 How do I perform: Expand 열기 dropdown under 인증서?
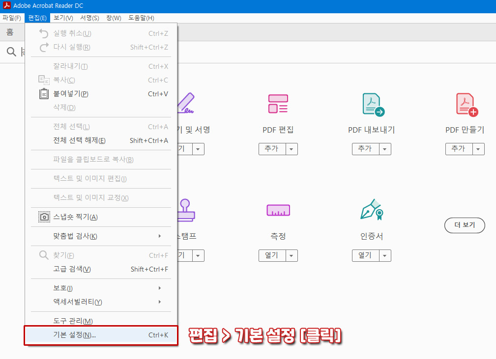tap(384, 255)
